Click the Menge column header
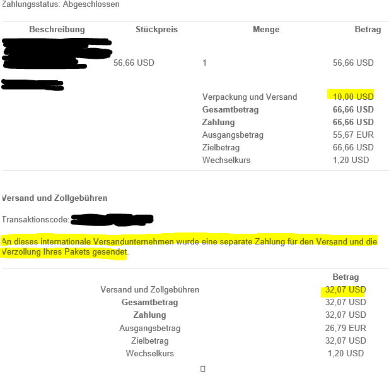 coord(265,30)
